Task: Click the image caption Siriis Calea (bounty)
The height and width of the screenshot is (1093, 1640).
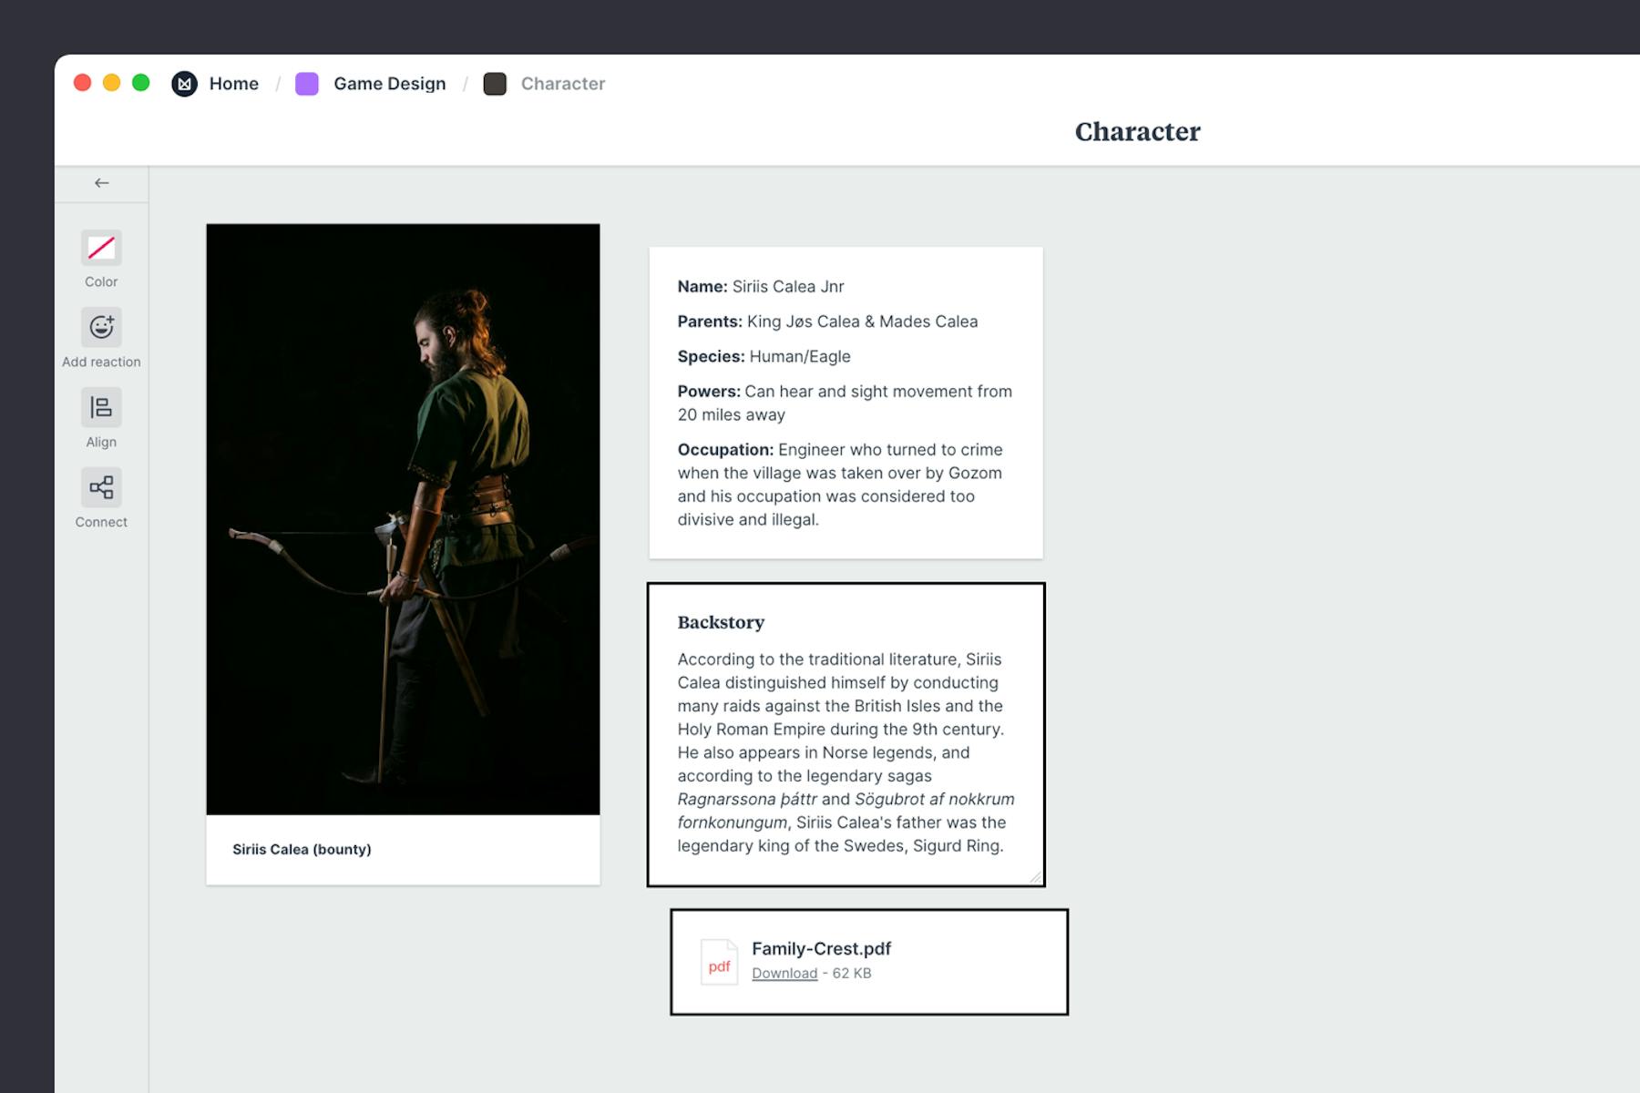Action: coord(302,849)
